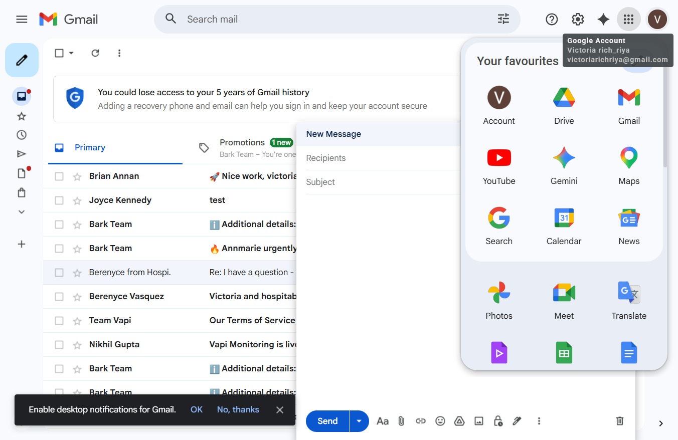Screen dimensions: 678x440
Task: Discard draft with trash icon
Action: 620,421
